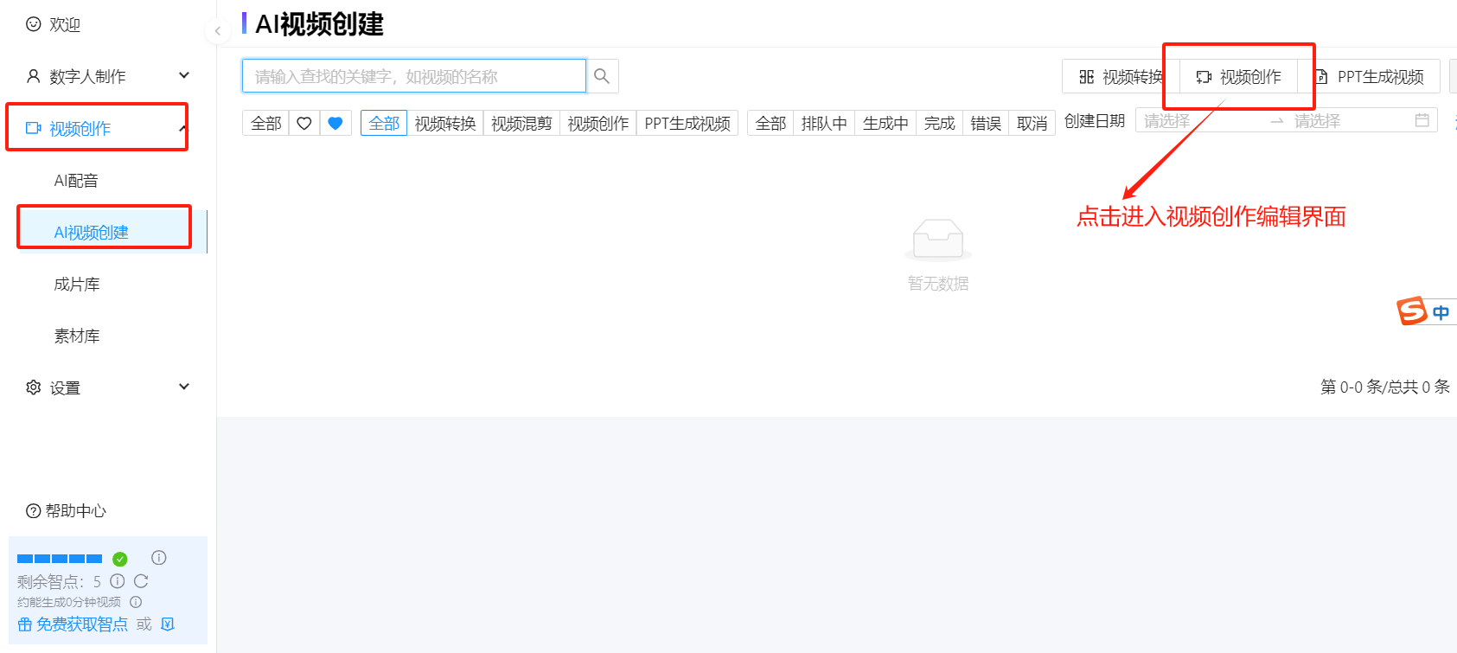The image size is (1457, 653).
Task: Click info icon next to 约能生成0分钟视频
Action: tap(136, 602)
